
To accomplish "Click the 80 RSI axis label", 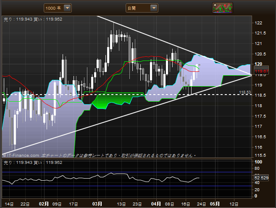I will point(257,169).
